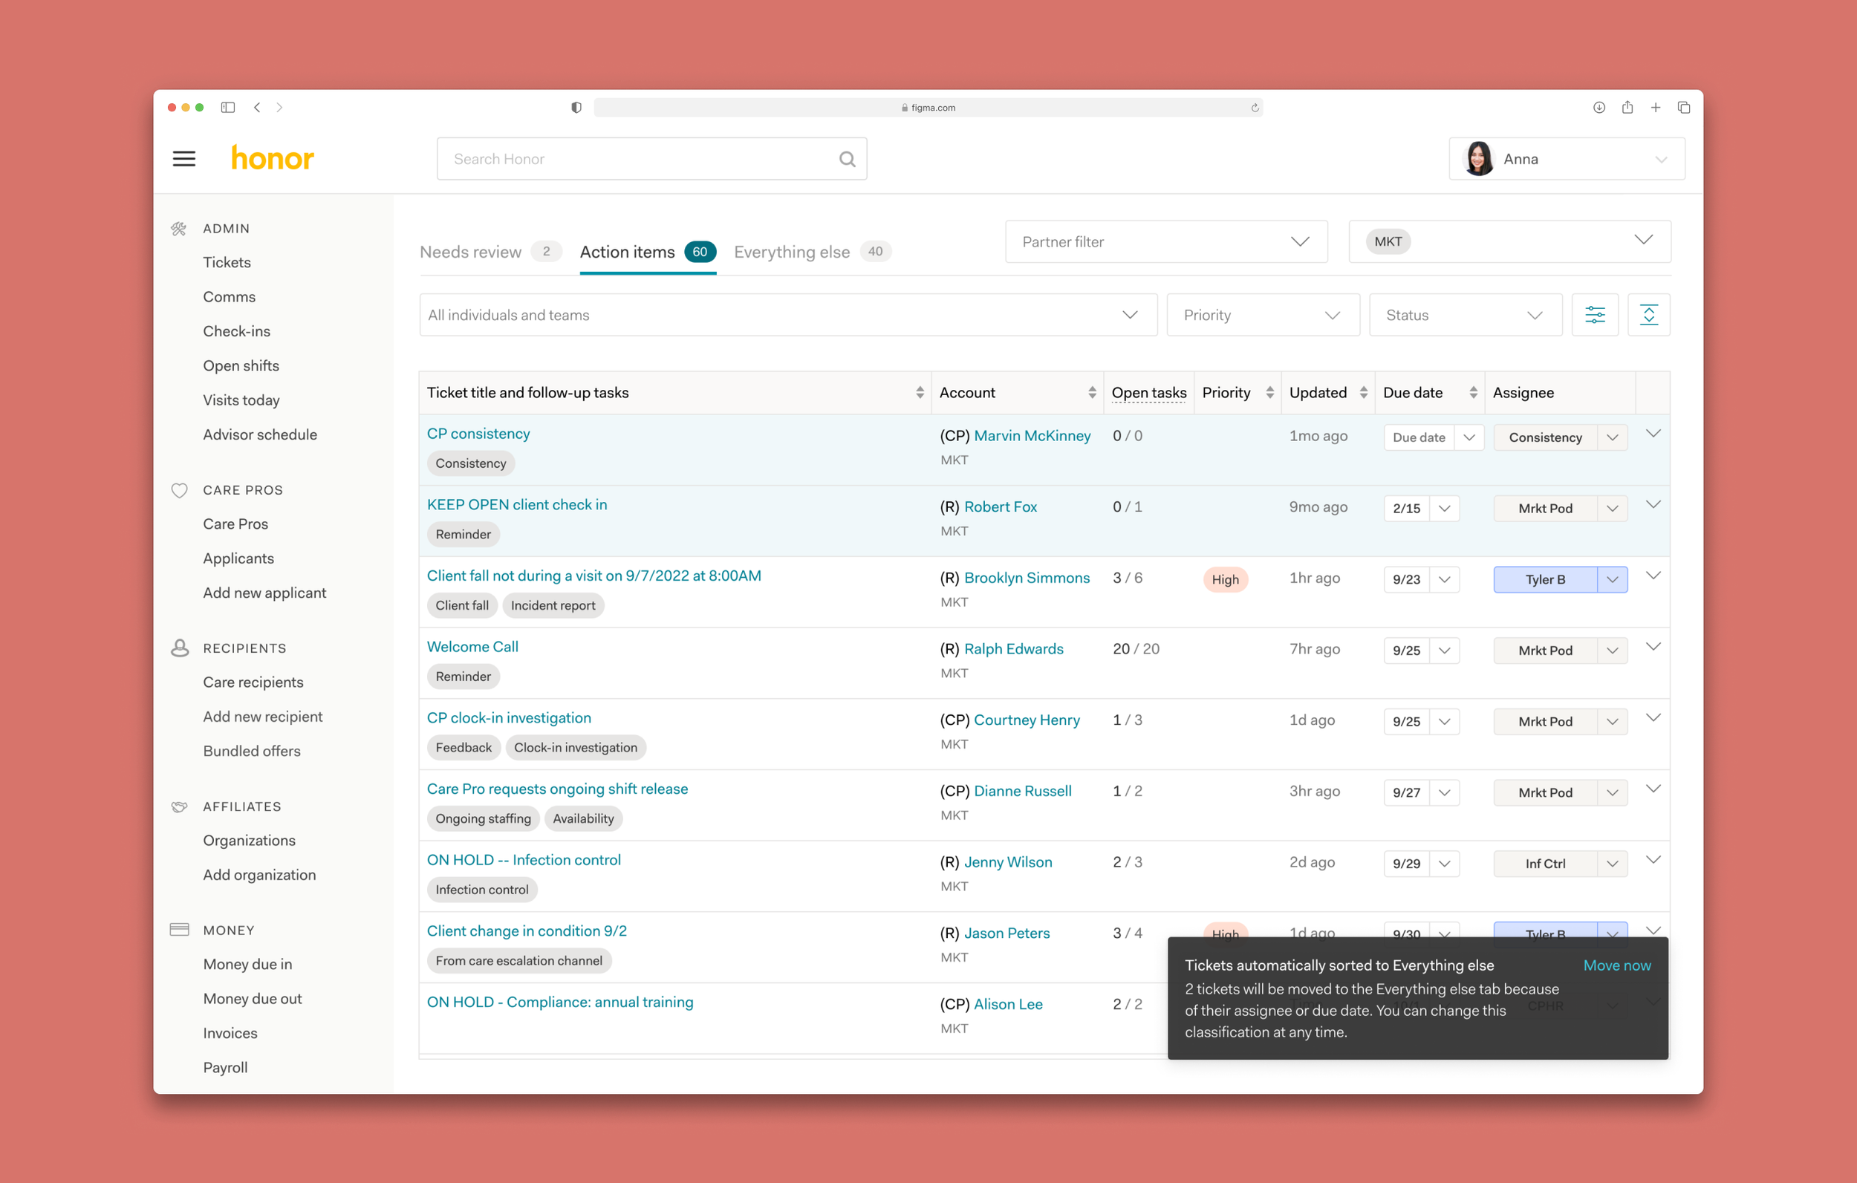Open Care Pro requests ongoing shift release
The image size is (1857, 1183).
tap(557, 788)
